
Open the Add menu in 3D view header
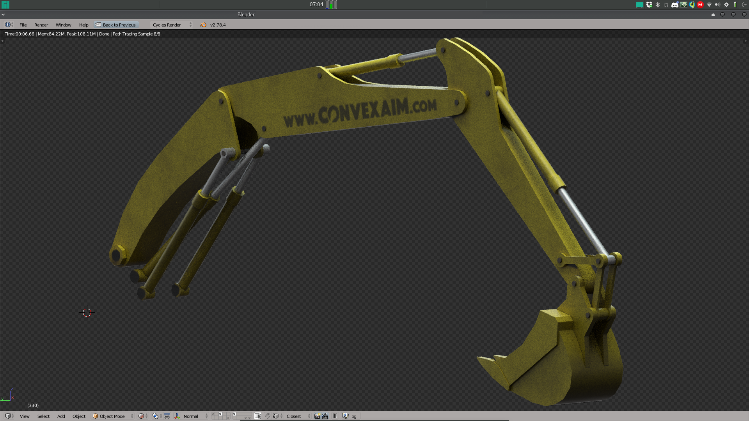pos(61,416)
